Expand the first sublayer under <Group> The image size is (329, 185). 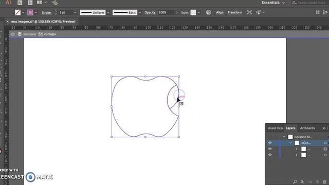[297, 149]
